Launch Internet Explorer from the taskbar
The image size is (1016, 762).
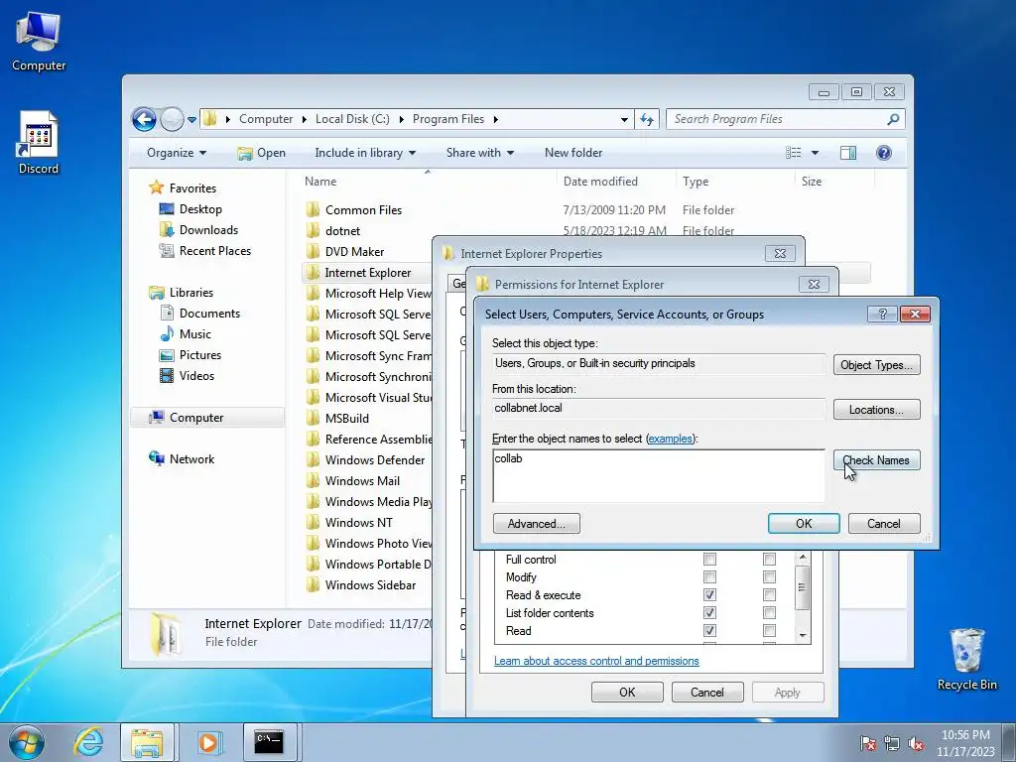(88, 742)
